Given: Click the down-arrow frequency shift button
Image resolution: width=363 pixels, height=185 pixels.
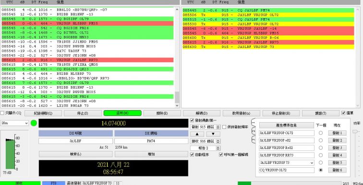Looking at the screenshot, I should [x=213, y=134].
